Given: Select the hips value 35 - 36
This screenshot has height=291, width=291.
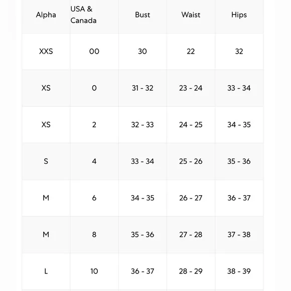Looking at the screenshot, I should 239,161.
